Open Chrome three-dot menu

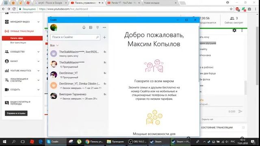(256, 9)
